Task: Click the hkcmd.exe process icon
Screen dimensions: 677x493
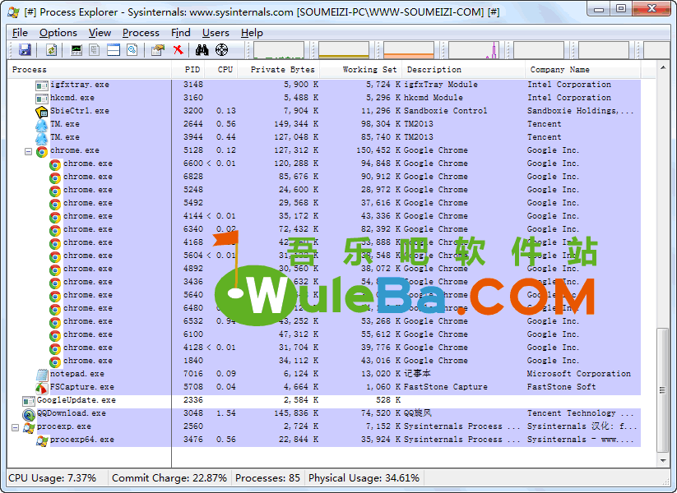Action: click(x=41, y=99)
